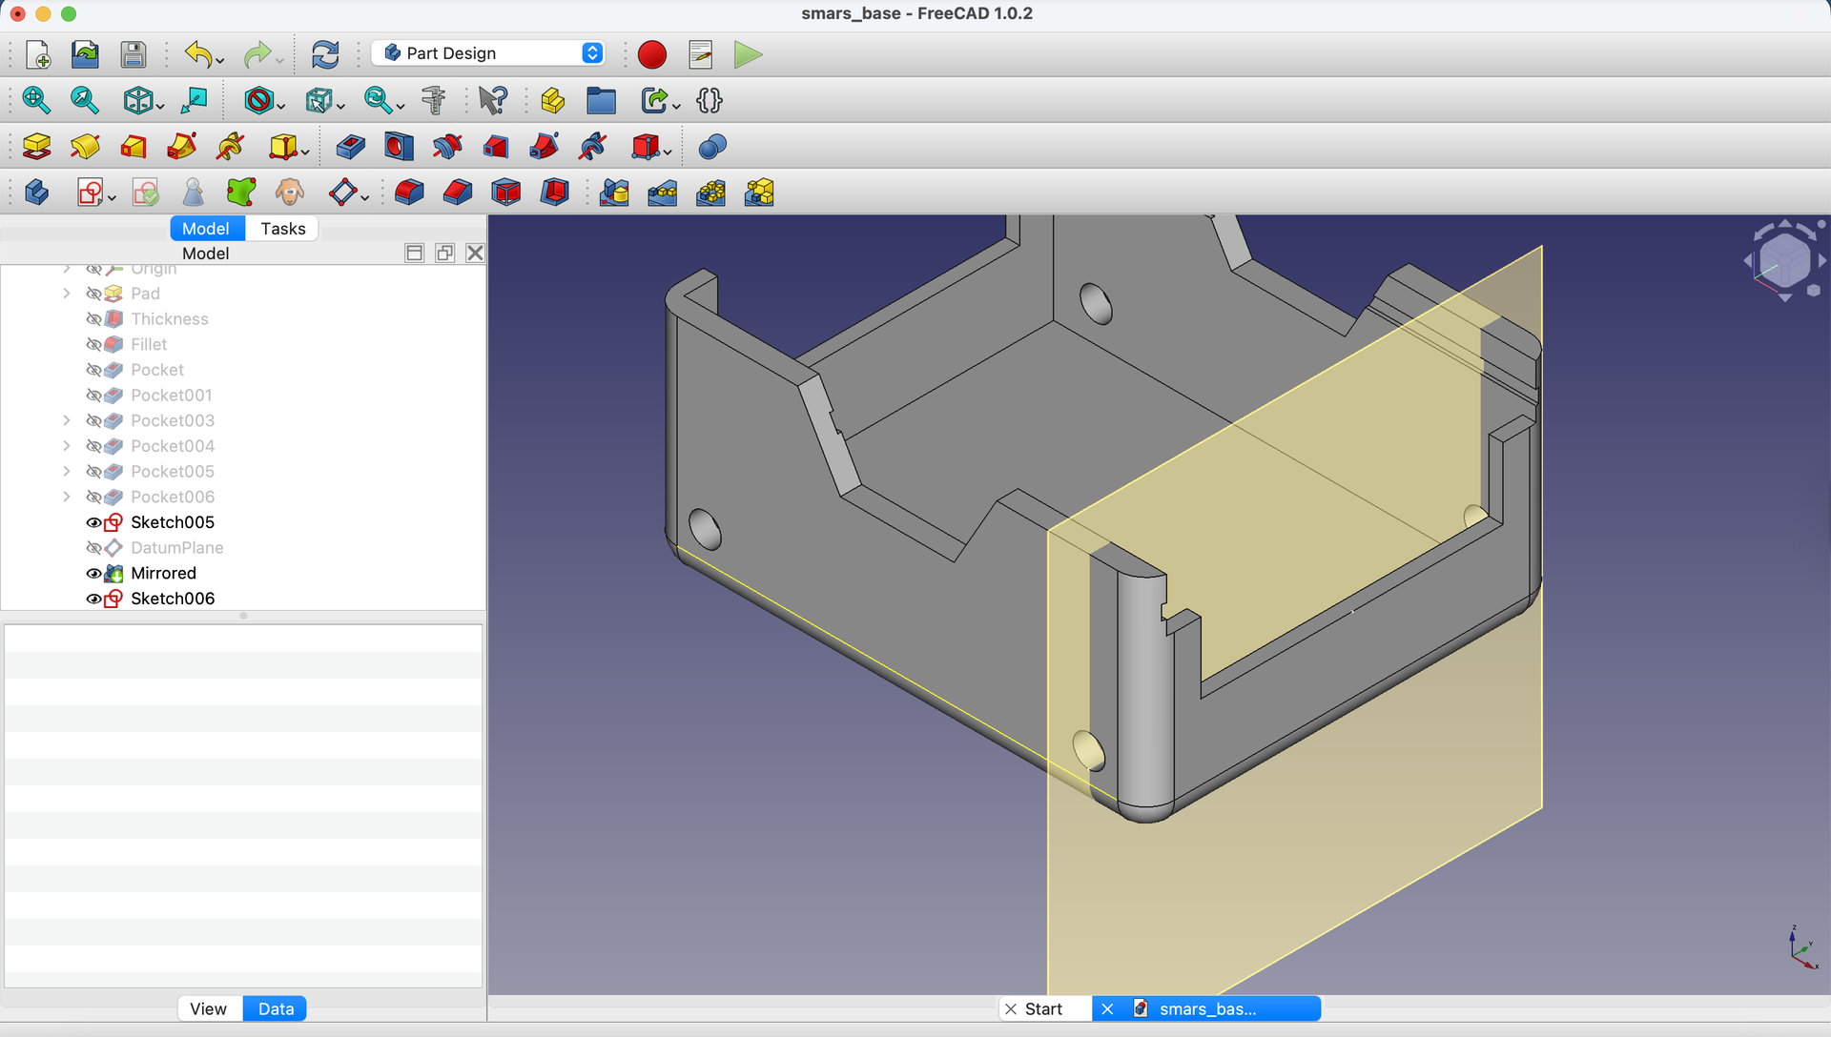This screenshot has width=1831, height=1037.
Task: Select the Hole tool
Action: point(399,147)
